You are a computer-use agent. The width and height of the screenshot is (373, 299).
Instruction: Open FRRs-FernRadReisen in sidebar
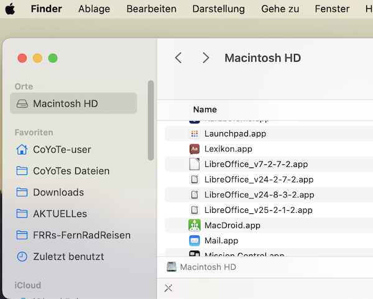click(x=73, y=235)
